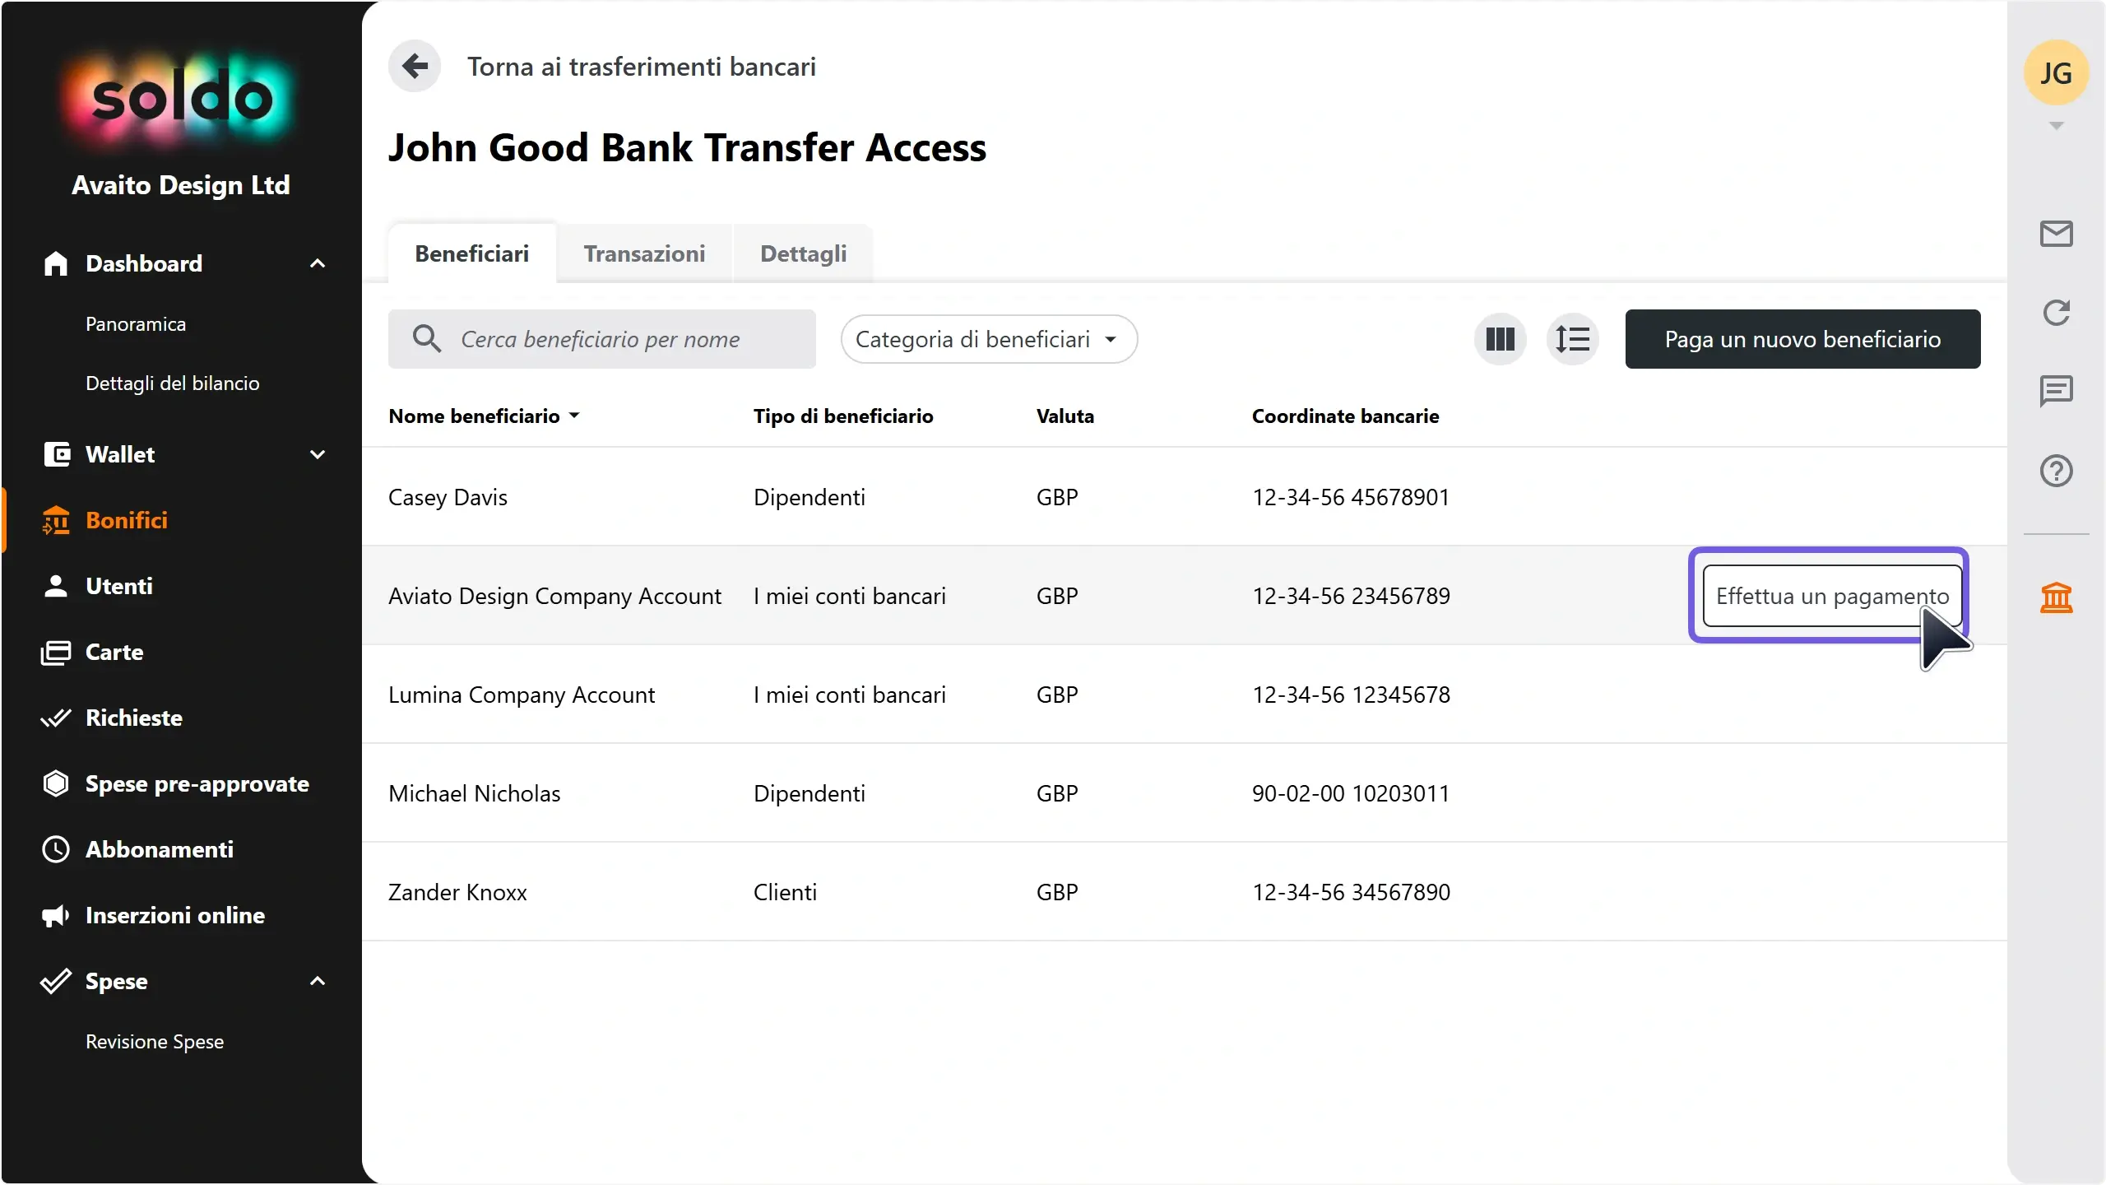Click the Avaito Design Ltd company name
Image resolution: width=2106 pixels, height=1185 pixels.
pos(181,185)
